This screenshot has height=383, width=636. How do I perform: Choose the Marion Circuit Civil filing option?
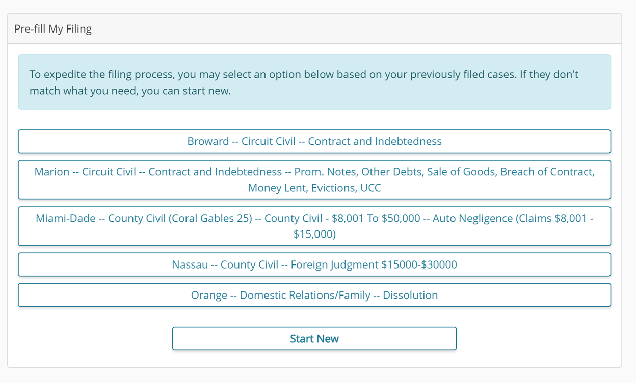(x=314, y=180)
